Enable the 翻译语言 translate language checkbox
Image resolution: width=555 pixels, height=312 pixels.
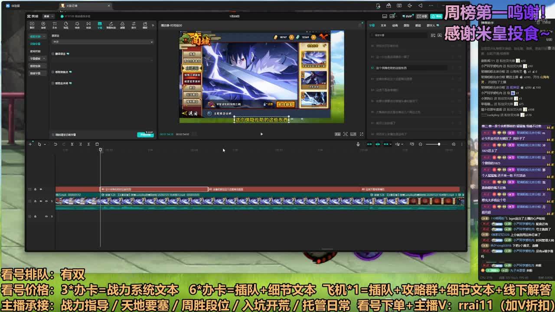(x=53, y=54)
